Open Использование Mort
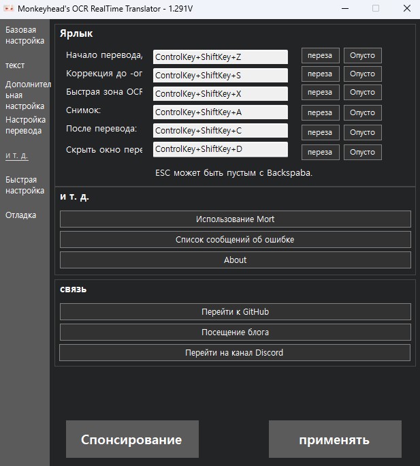Viewport: 420px width, 466px height. pyautogui.click(x=236, y=219)
